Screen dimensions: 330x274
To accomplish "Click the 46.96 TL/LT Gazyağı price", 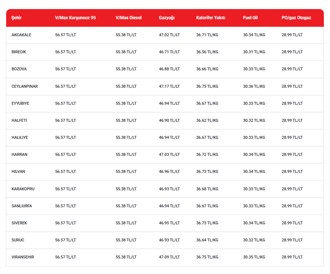I will (169, 171).
